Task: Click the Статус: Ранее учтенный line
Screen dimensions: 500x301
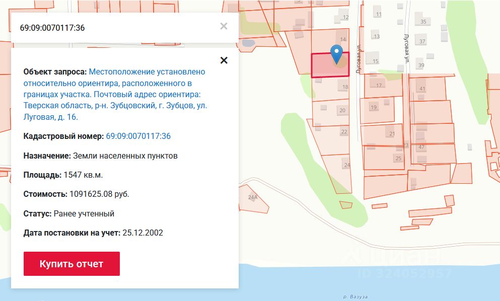Action: 69,213
